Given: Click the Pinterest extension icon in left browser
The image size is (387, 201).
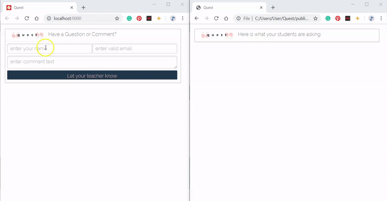Looking at the screenshot, I should pos(139,18).
